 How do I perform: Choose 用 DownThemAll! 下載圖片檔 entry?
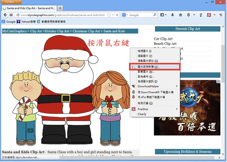(x=155, y=92)
